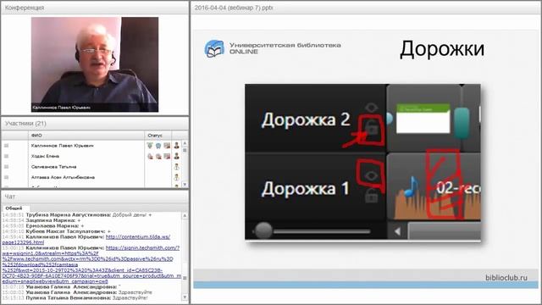The image size is (542, 305).
Task: Click the slide title Дорожки
Action: pos(442,49)
